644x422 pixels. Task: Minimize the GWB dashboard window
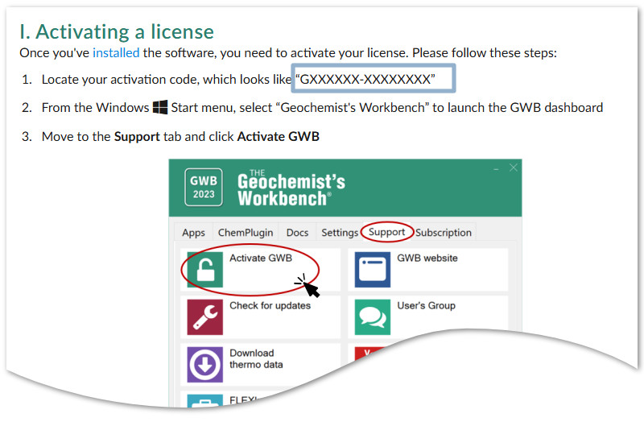496,168
